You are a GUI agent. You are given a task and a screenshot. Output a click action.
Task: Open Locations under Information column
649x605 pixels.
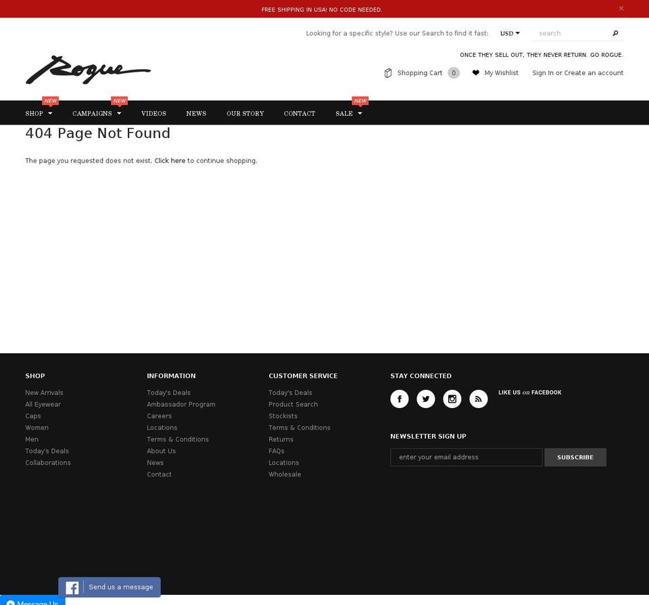(x=162, y=427)
